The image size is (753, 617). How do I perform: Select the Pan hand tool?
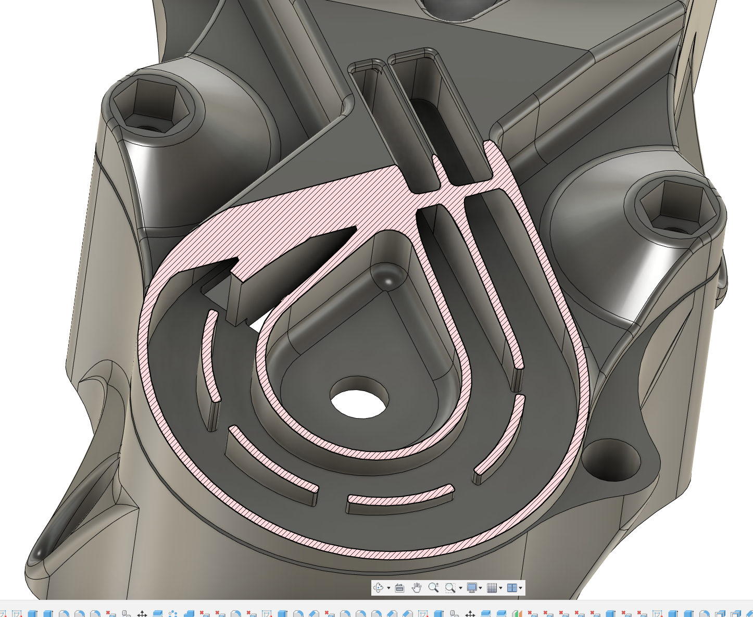[417, 588]
